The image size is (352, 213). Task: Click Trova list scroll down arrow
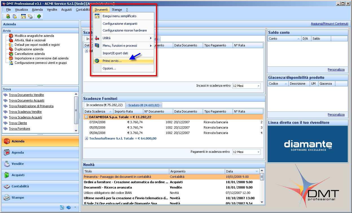coord(76,131)
